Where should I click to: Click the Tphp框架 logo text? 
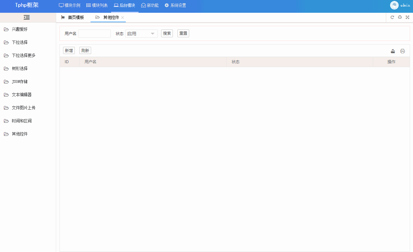(27, 5)
